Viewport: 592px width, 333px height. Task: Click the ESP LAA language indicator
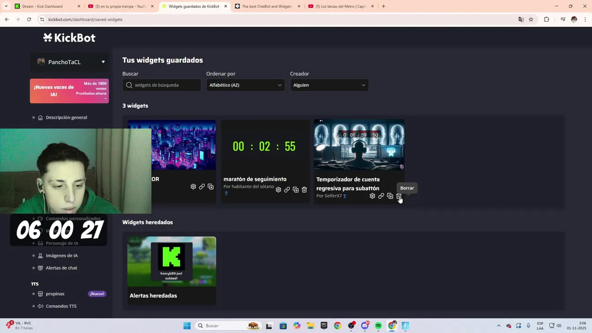(x=540, y=326)
